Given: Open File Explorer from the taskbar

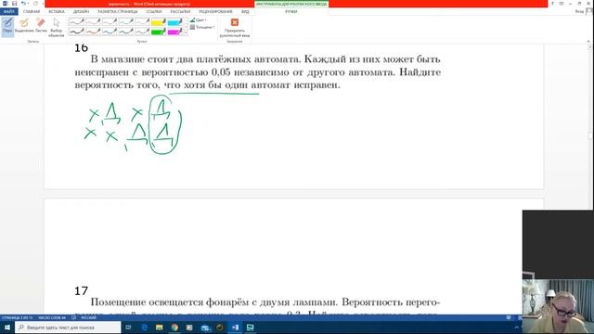Looking at the screenshot, I should (x=159, y=328).
